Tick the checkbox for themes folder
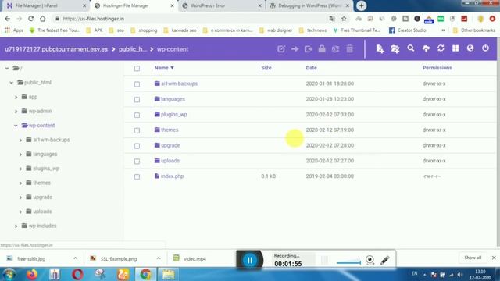This screenshot has height=281, width=500. (x=137, y=130)
